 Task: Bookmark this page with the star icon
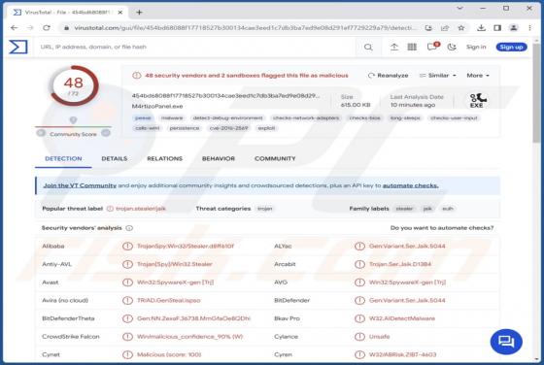tap(460, 28)
